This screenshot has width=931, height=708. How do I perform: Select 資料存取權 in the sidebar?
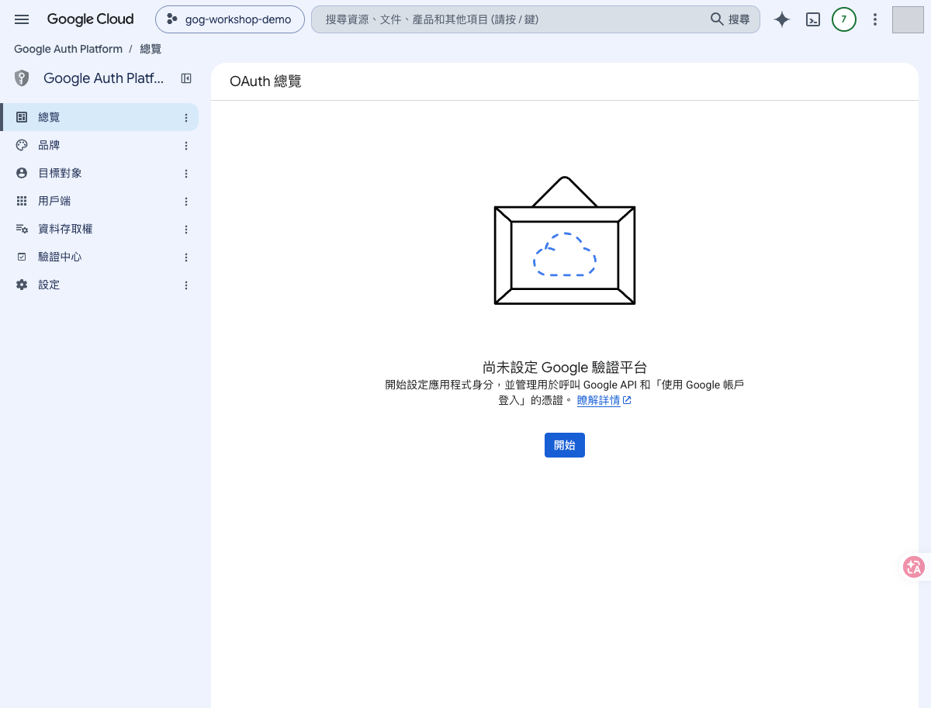(99, 229)
